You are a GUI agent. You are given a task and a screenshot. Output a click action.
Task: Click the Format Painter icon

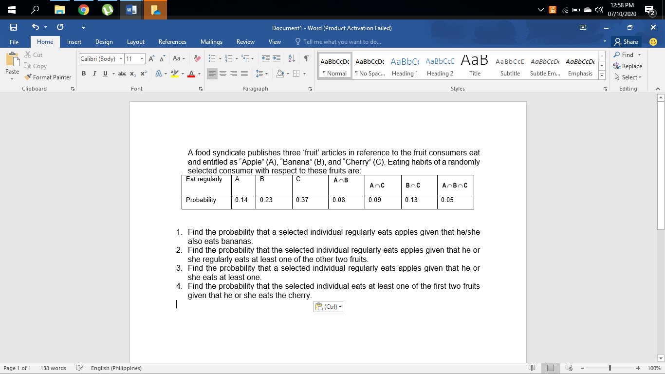click(28, 77)
